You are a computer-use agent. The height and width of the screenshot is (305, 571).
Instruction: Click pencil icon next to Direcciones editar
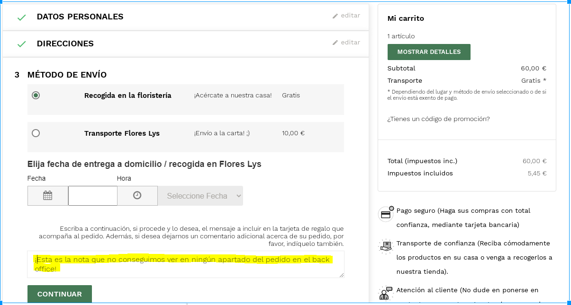(335, 43)
